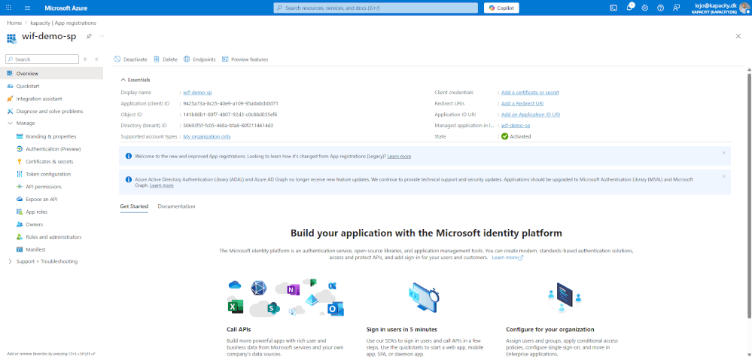The image size is (752, 357).
Task: Click the Object ID value
Action: point(230,114)
